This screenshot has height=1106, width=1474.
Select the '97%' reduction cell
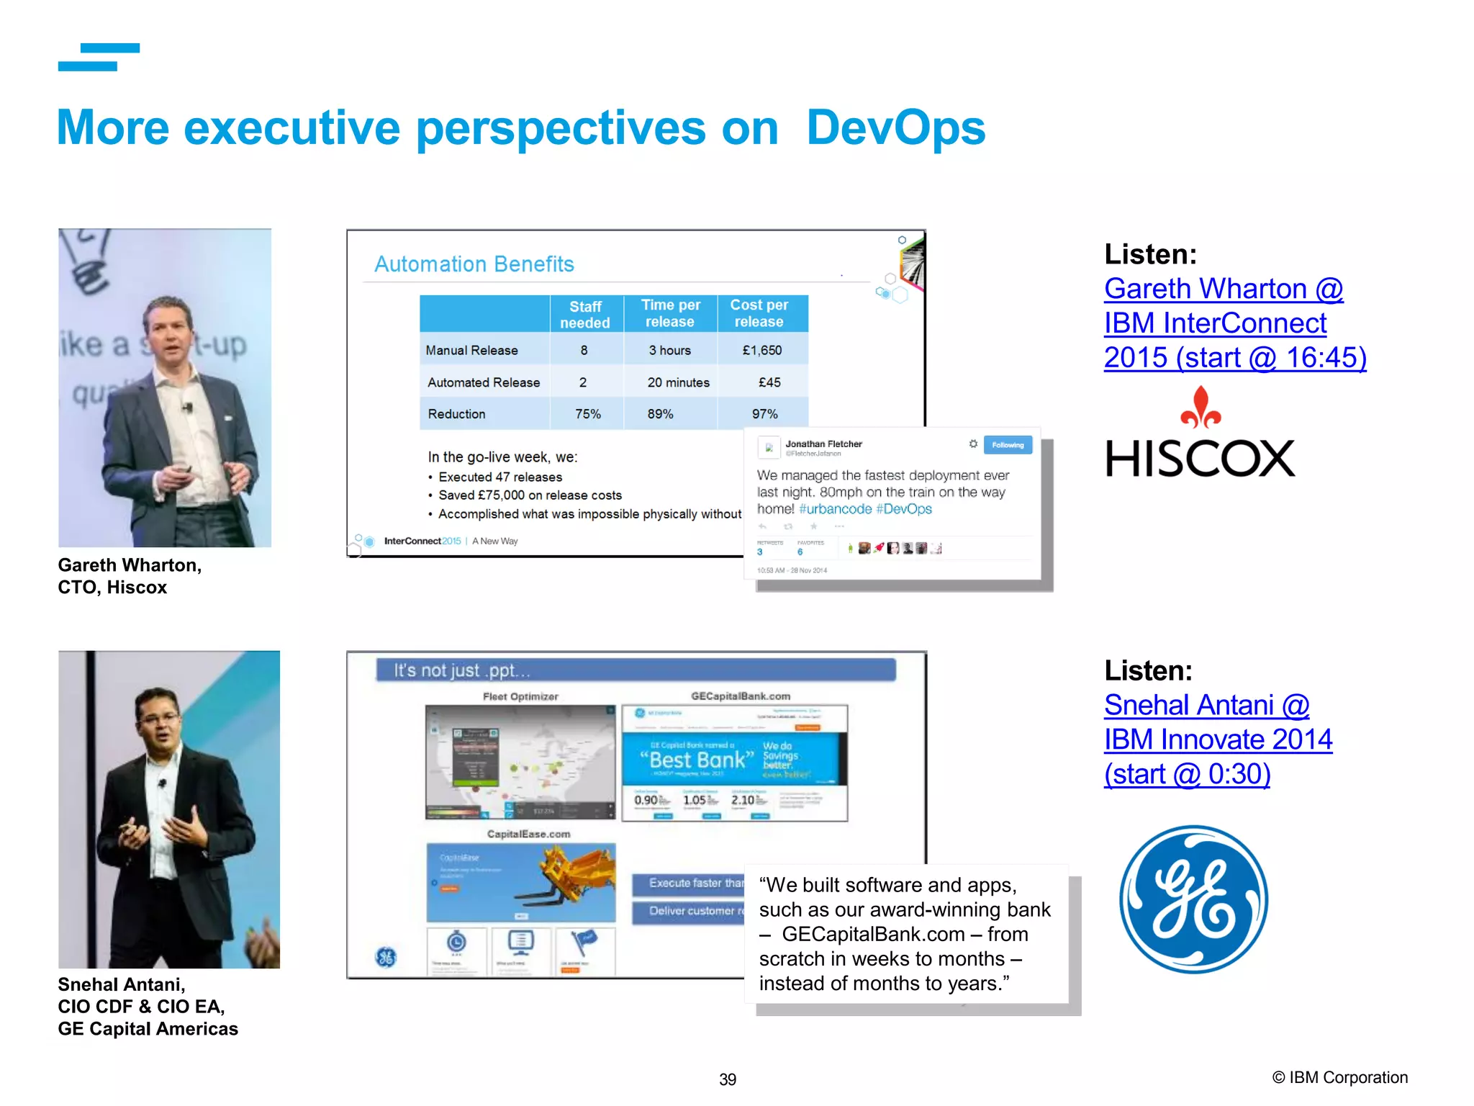click(x=764, y=415)
